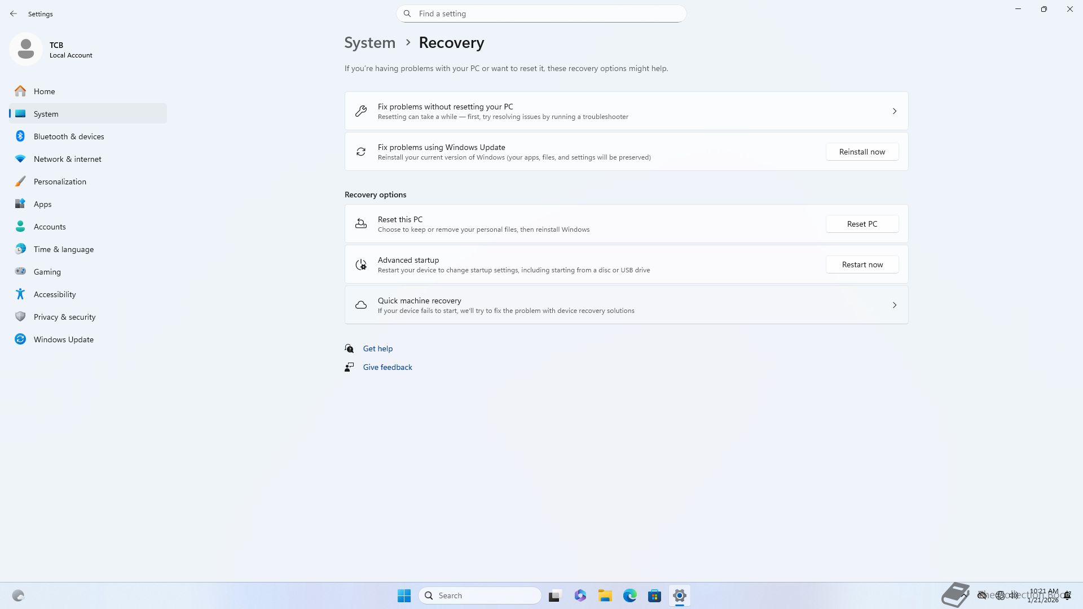Open the Get help link
1083x609 pixels.
point(377,348)
